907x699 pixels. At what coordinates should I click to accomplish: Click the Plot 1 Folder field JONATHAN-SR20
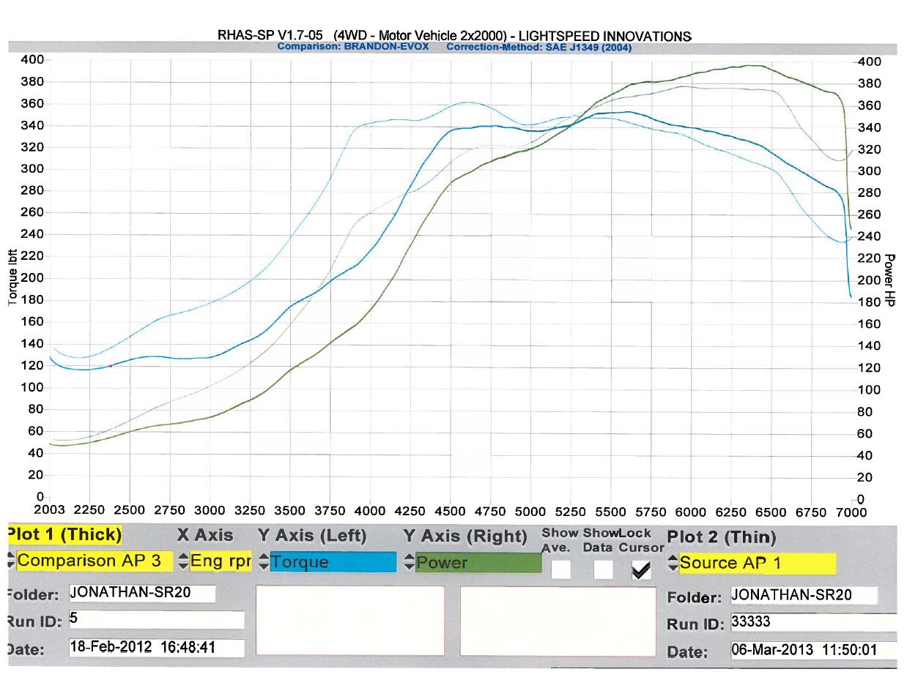coord(142,593)
